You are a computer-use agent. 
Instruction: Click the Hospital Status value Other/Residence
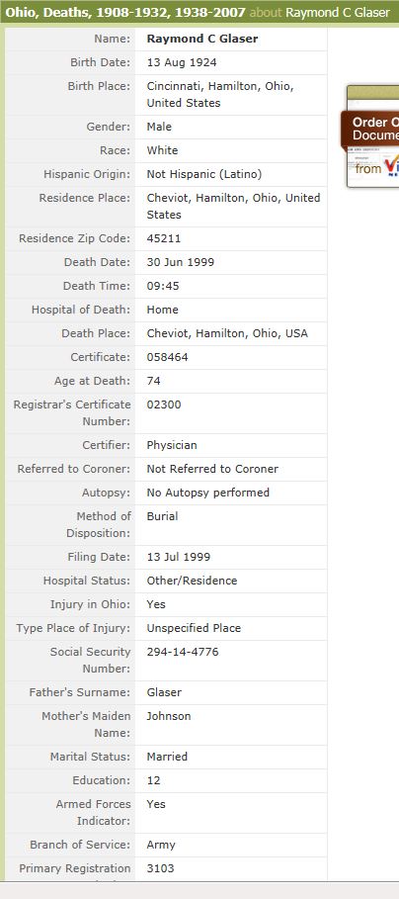point(192,581)
